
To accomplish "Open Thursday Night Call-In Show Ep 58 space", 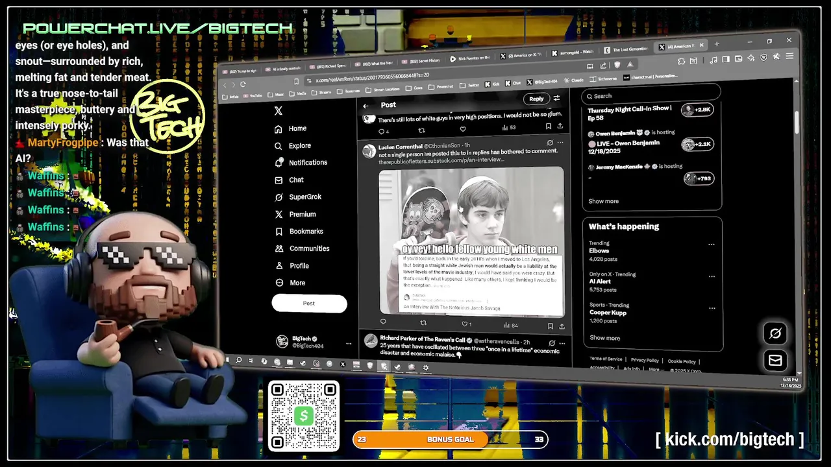I will (630, 114).
